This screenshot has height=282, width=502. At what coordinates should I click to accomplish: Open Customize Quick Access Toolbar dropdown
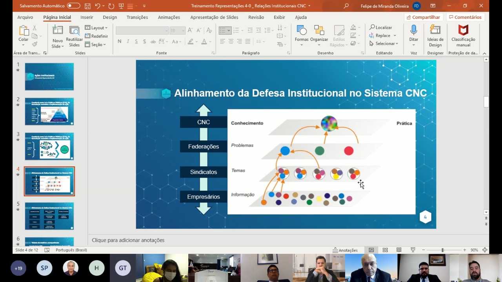point(144,6)
